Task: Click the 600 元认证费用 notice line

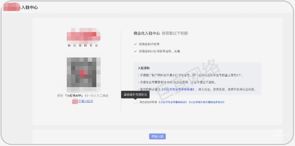Action: 177,82
